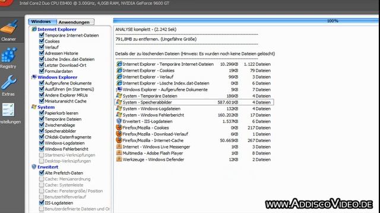Select 'System - Windows Fehlerbericht' row text

(x=153, y=115)
